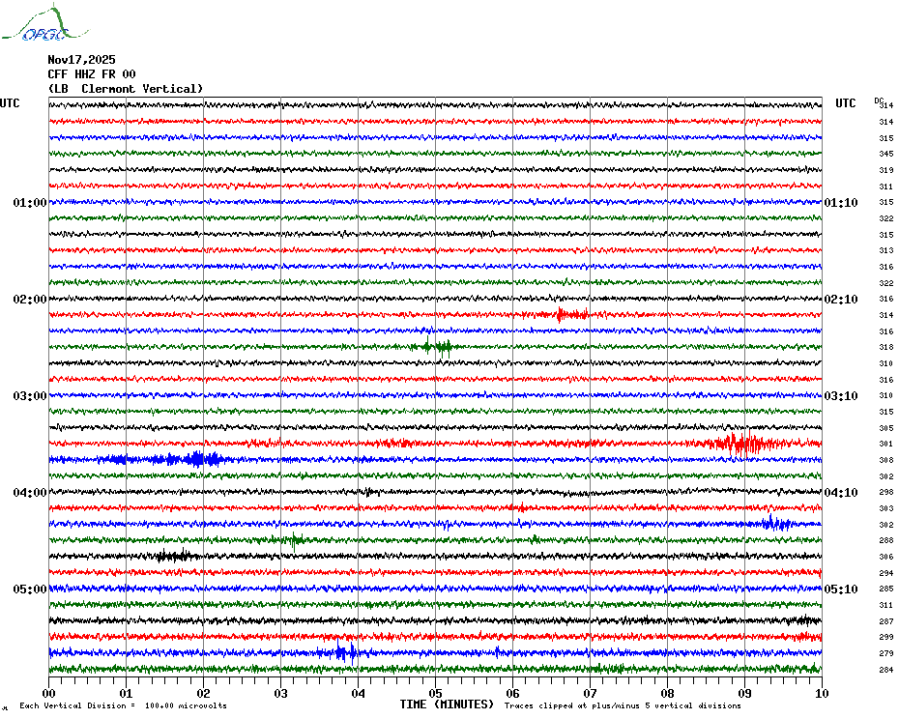Click the 10 minute axis tick label
Image resolution: width=899 pixels, height=719 pixels.
coord(823,694)
